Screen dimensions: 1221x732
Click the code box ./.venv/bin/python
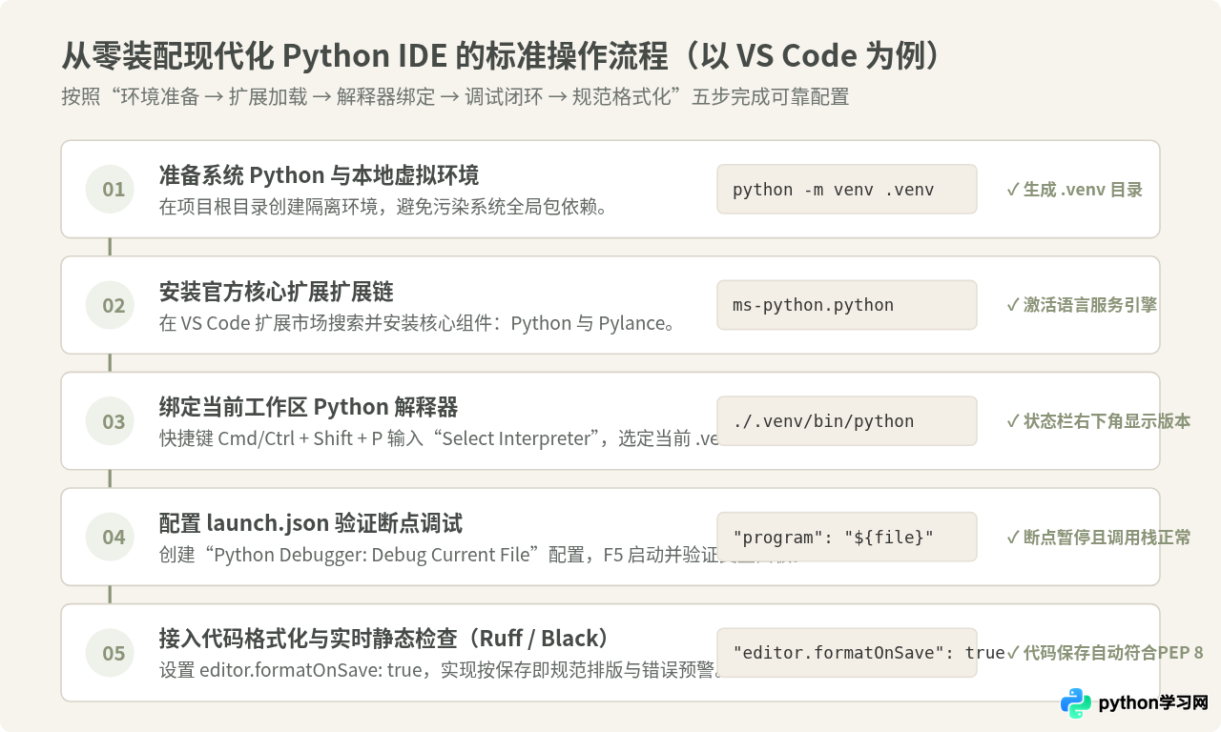click(847, 421)
